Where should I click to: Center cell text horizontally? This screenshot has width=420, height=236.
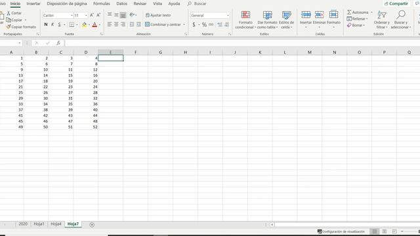click(116, 24)
